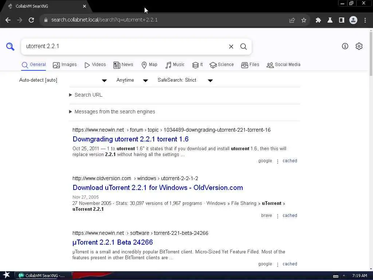
Task: Open the three-dot options for Beta 24266 result
Action: coord(277,265)
